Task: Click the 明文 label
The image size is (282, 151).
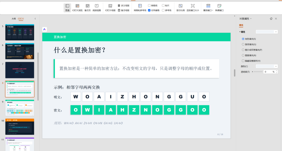Action: pos(58,97)
